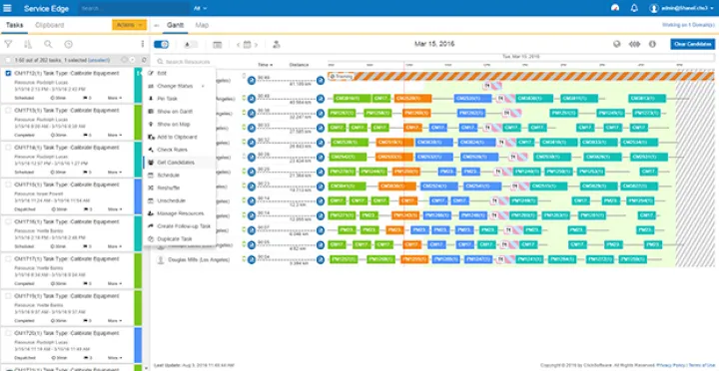Viewport: 719px width, 371px height.
Task: Click the Mar 15, 2016 date heading
Action: tap(434, 44)
